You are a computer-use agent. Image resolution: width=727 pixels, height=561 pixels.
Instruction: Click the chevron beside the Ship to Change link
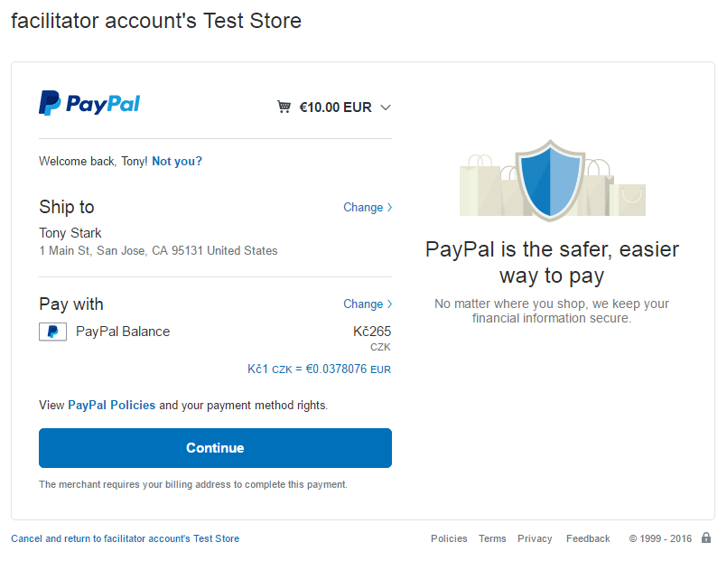[389, 208]
